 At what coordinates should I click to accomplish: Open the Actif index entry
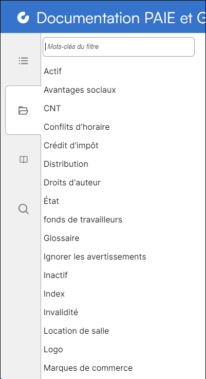(x=52, y=71)
